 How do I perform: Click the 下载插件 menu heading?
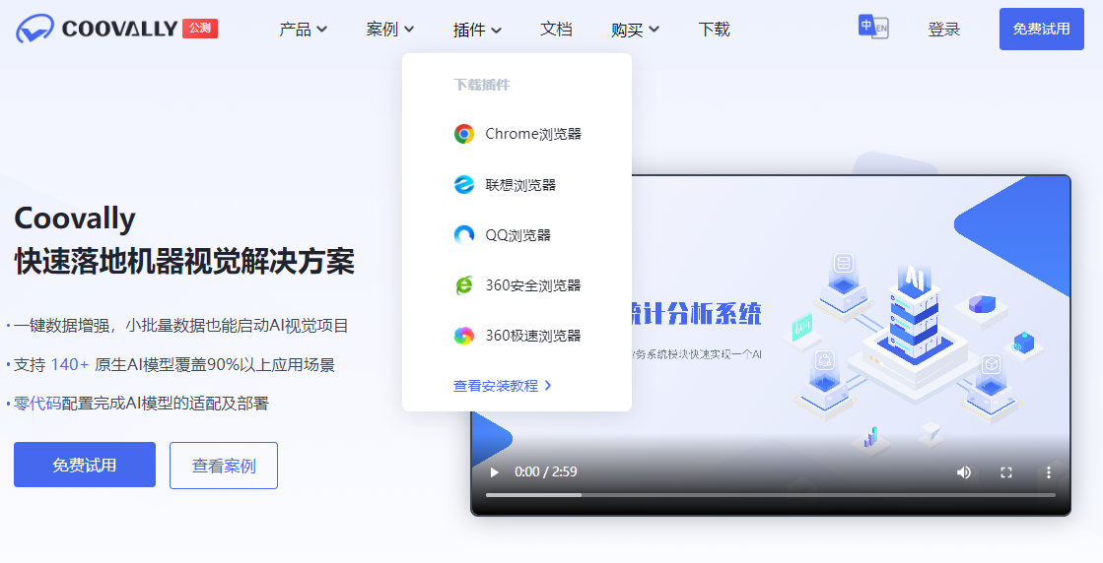pos(481,85)
